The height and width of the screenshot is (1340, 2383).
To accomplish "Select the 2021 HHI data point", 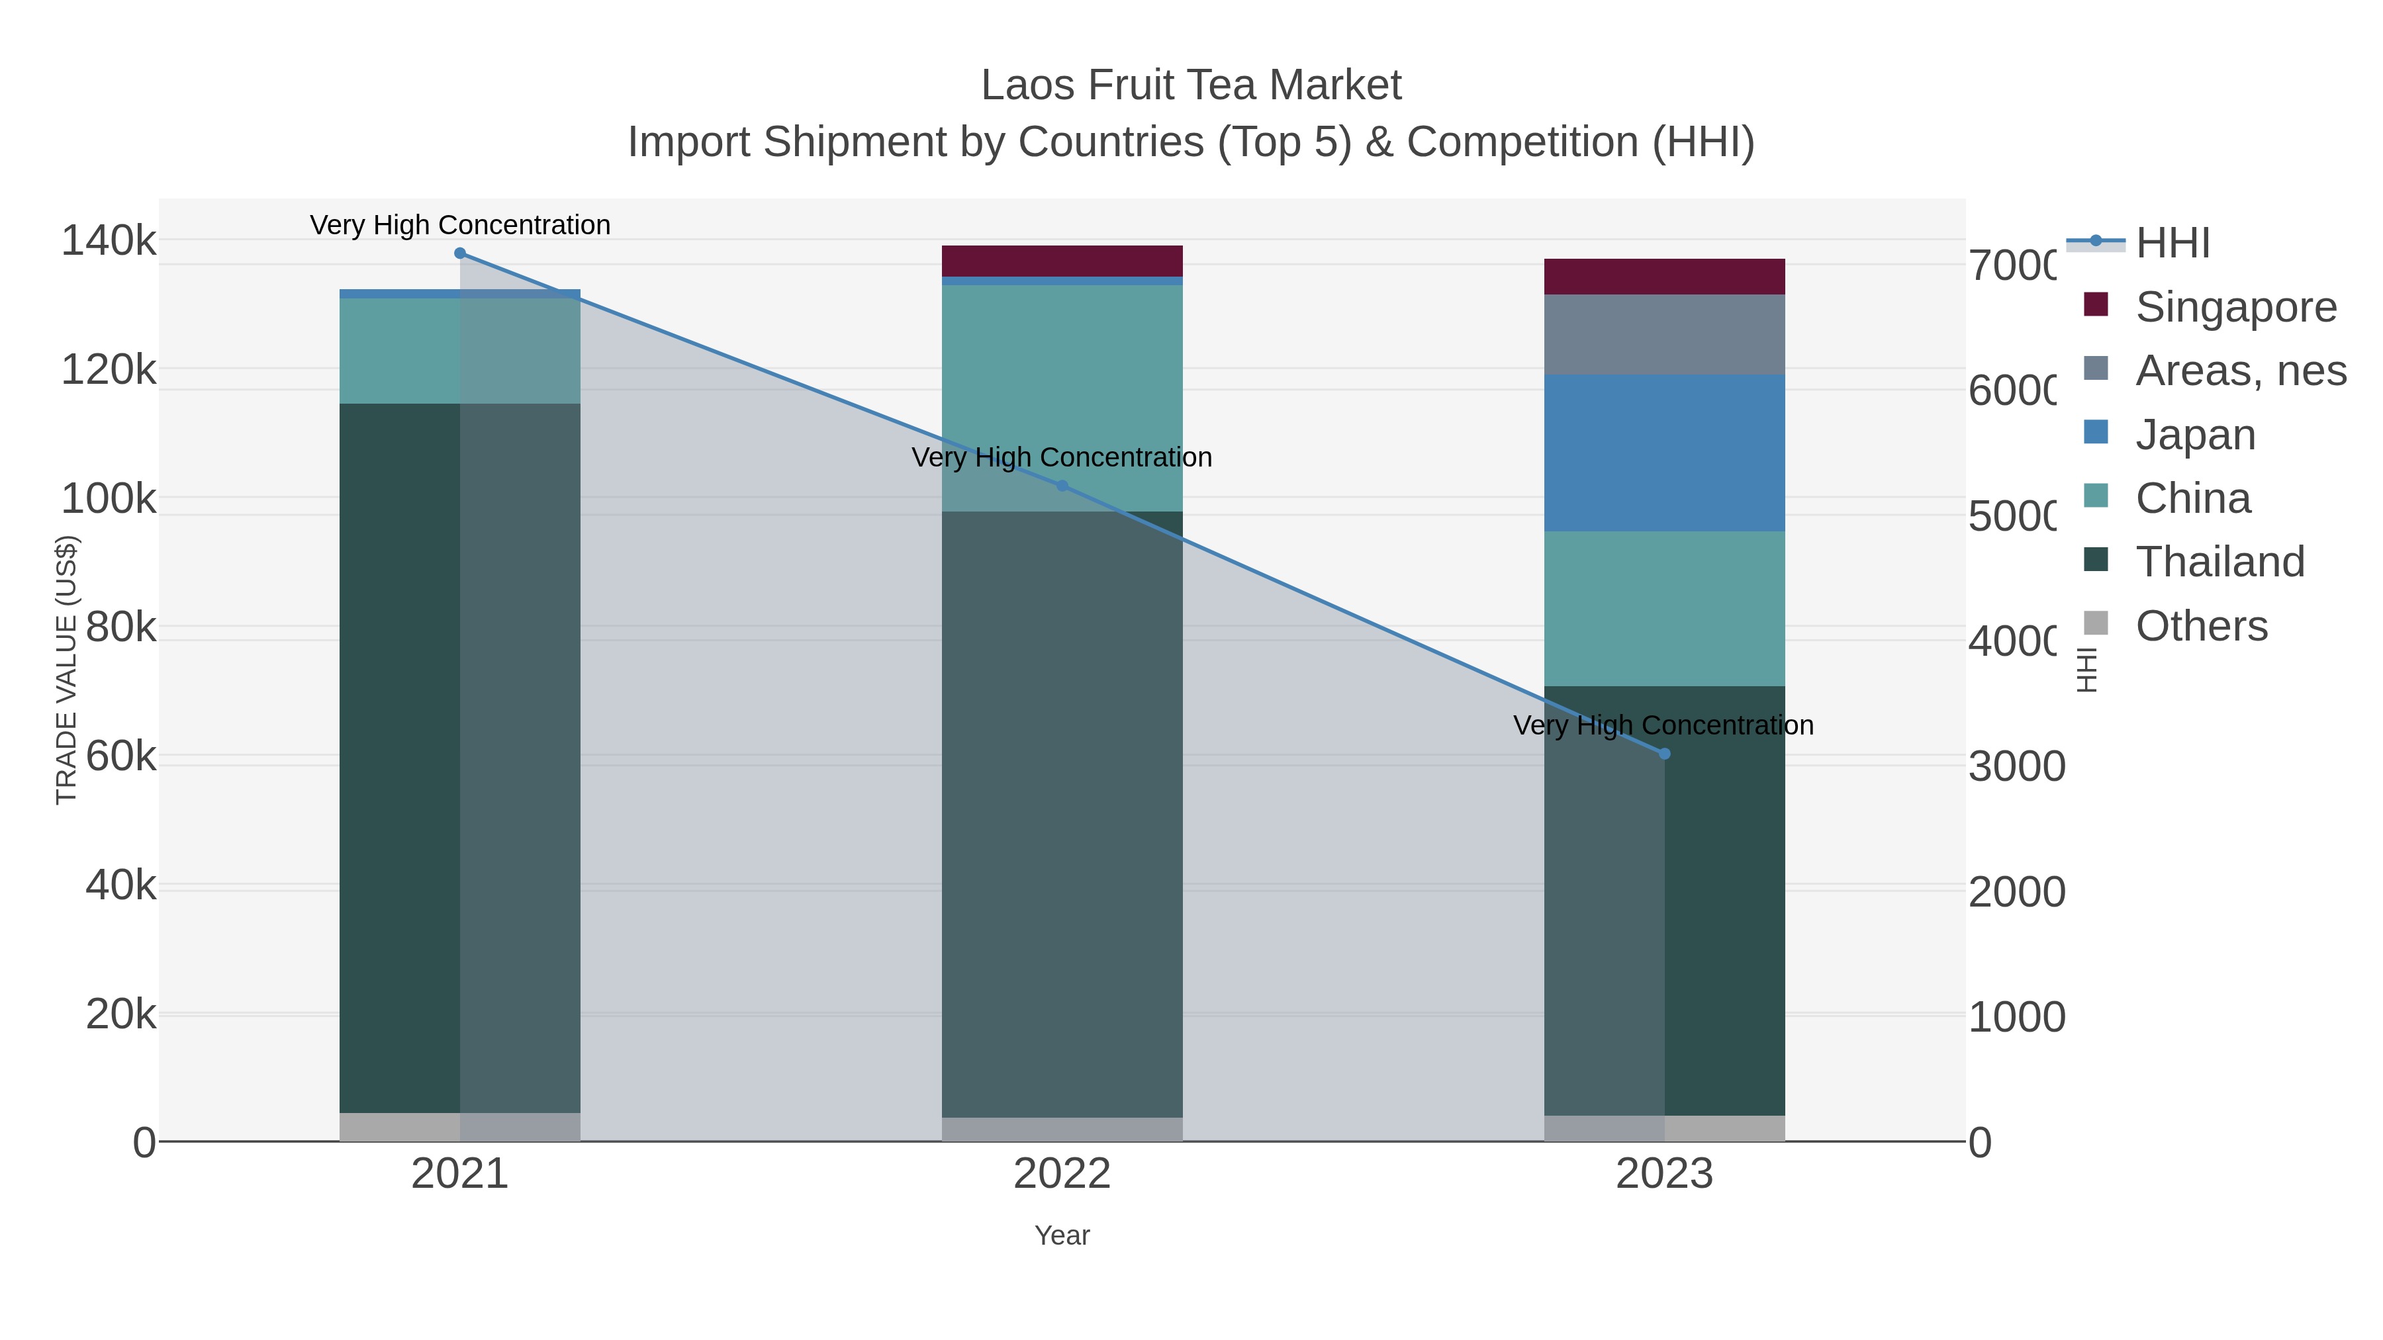I will tap(460, 253).
